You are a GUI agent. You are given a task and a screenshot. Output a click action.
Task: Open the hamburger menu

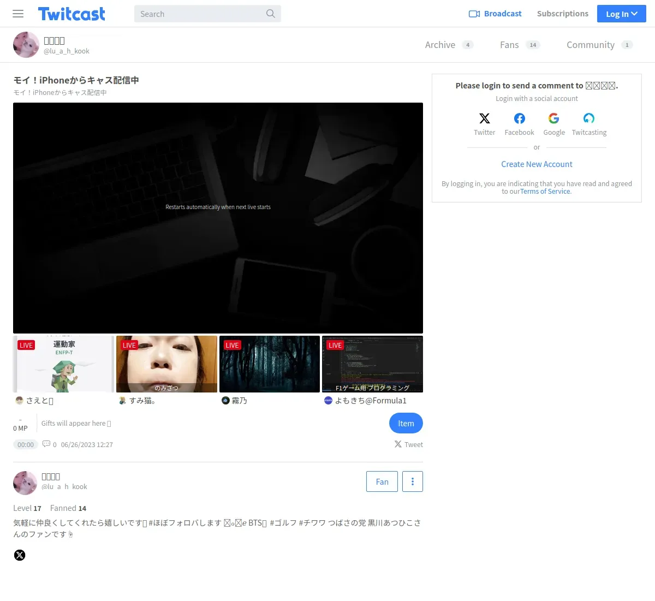pyautogui.click(x=18, y=14)
